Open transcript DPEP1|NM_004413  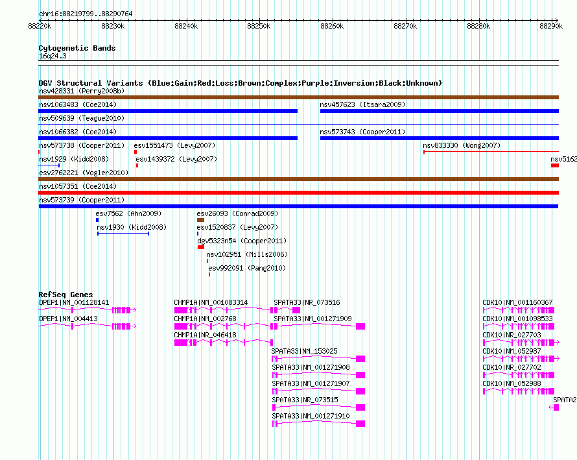pyautogui.click(x=69, y=319)
